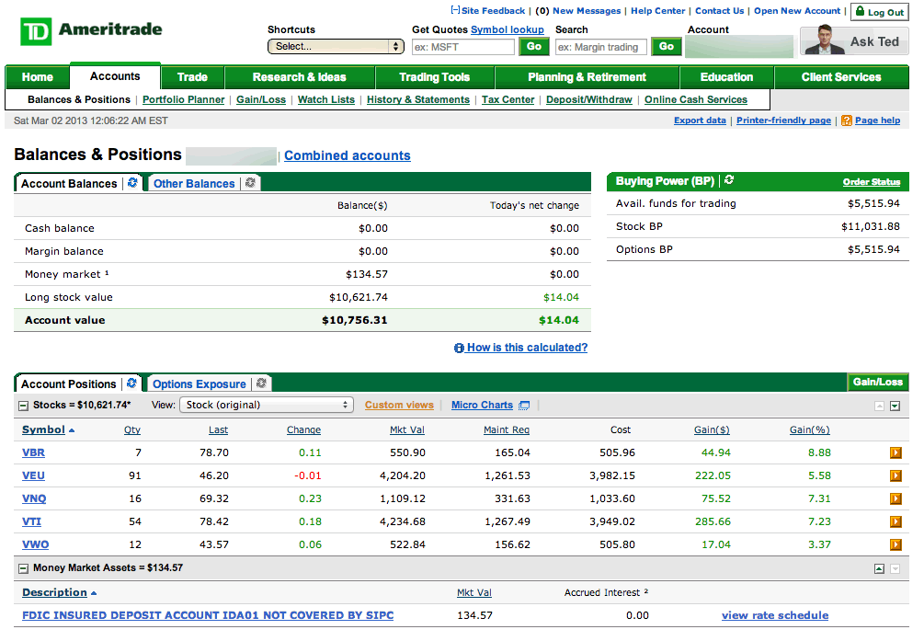Open Online Cash Services link

[695, 99]
